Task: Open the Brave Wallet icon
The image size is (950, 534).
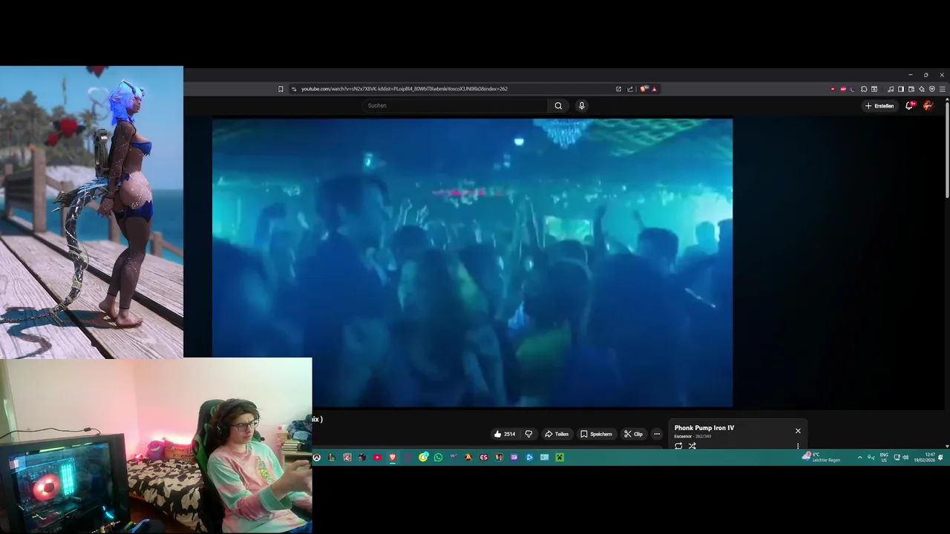Action: pyautogui.click(x=911, y=89)
